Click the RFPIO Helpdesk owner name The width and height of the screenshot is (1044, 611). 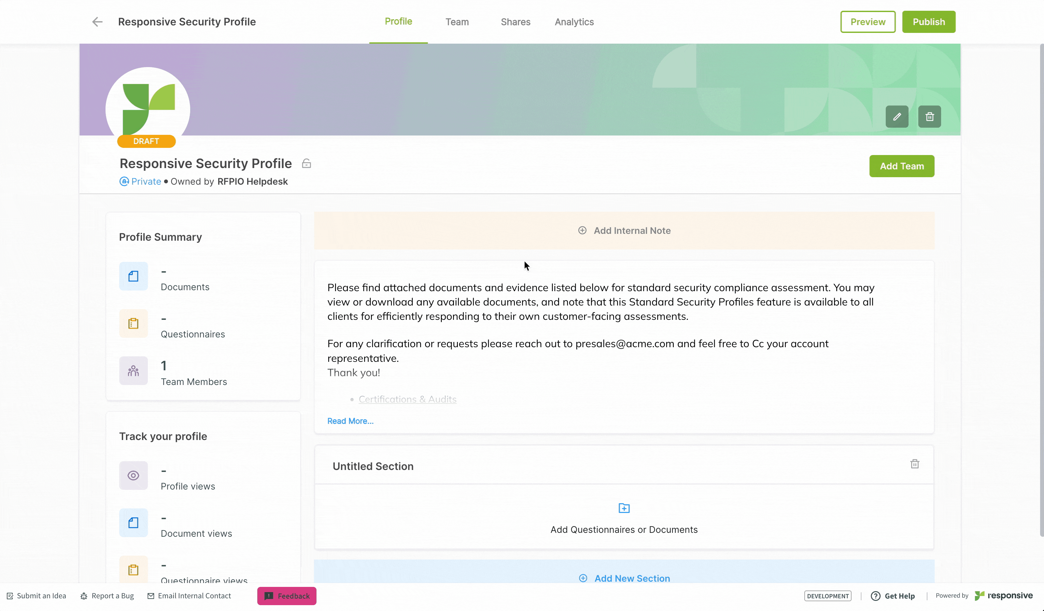point(252,181)
